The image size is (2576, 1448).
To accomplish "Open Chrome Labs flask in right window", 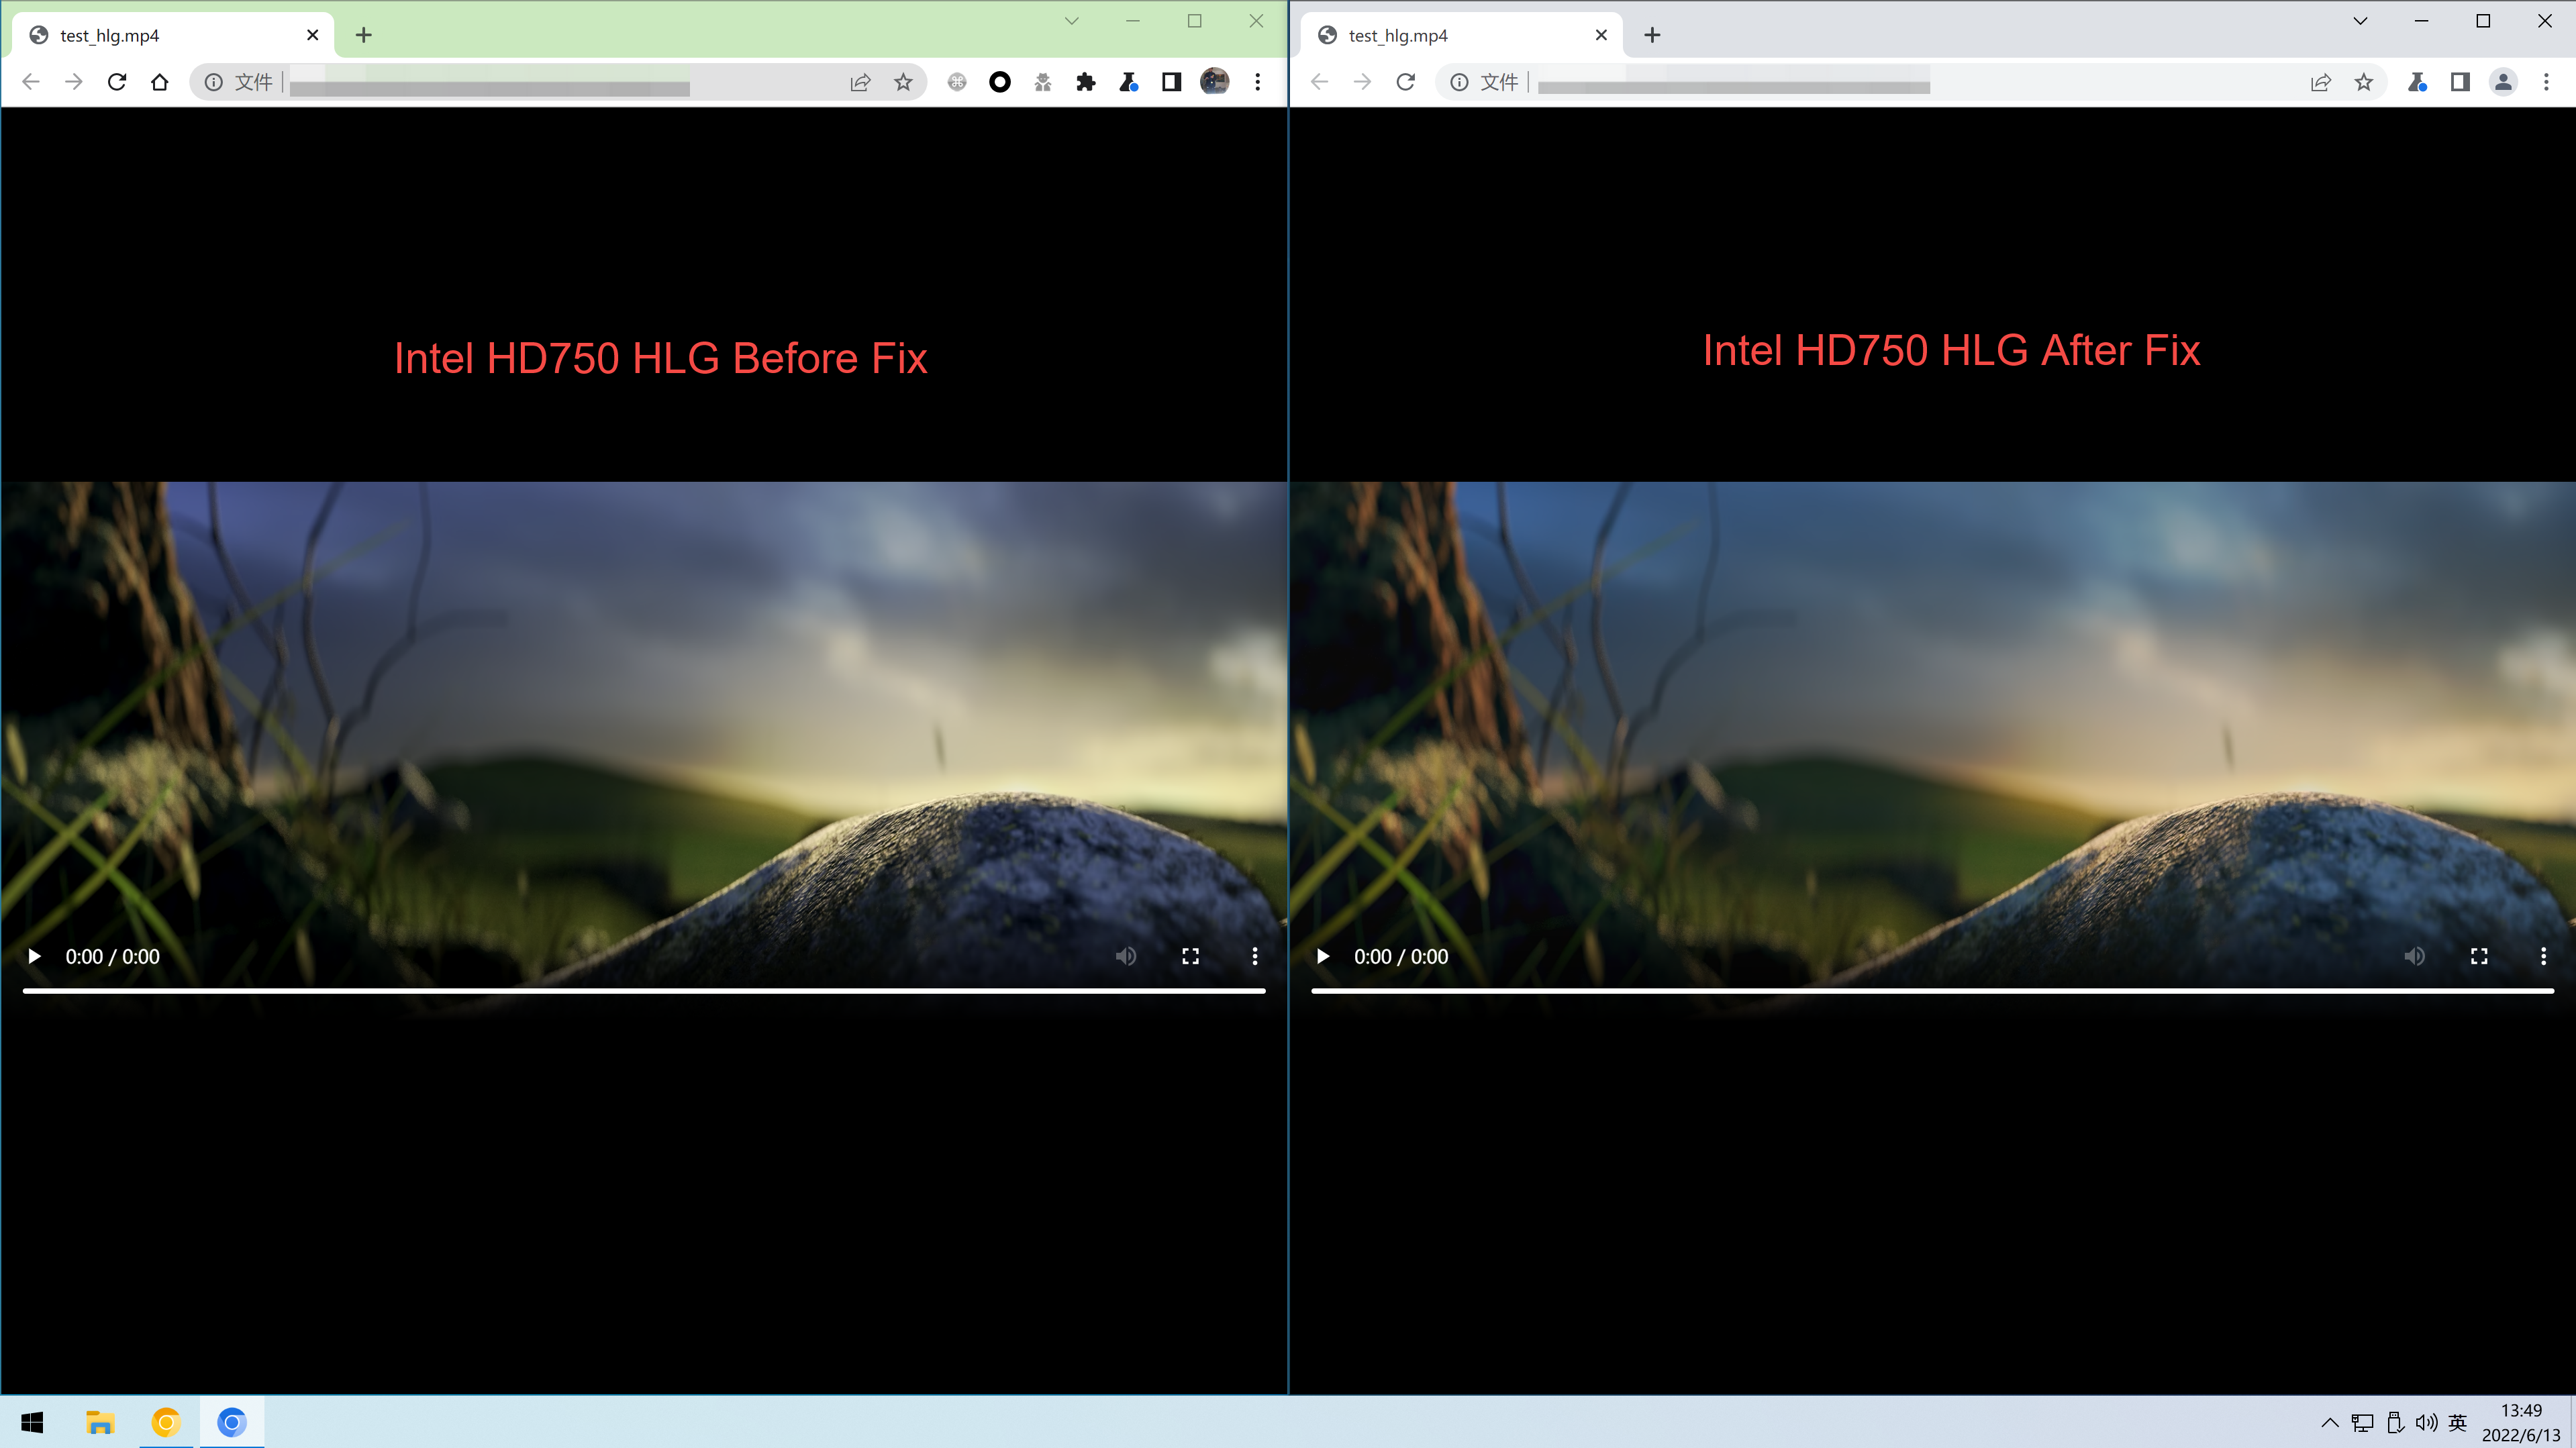I will click(2418, 82).
